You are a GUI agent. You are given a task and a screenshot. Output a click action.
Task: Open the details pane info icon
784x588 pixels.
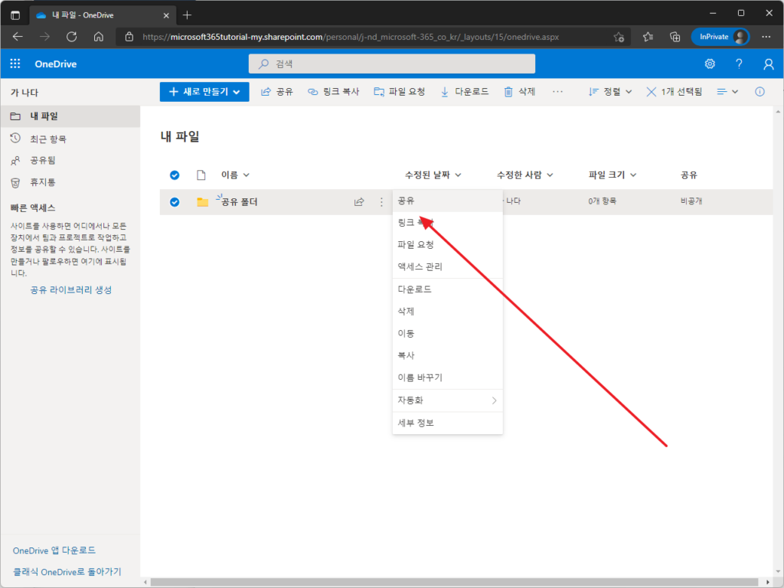(759, 92)
